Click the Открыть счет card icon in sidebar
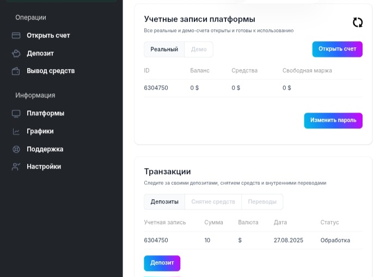Image resolution: width=392 pixels, height=277 pixels. tap(16, 36)
